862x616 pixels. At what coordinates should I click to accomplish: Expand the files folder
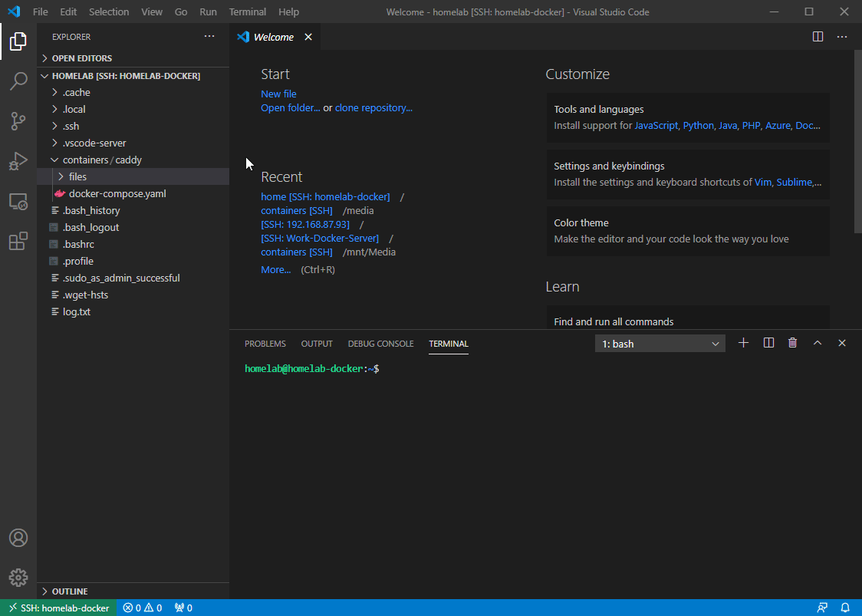[133, 176]
